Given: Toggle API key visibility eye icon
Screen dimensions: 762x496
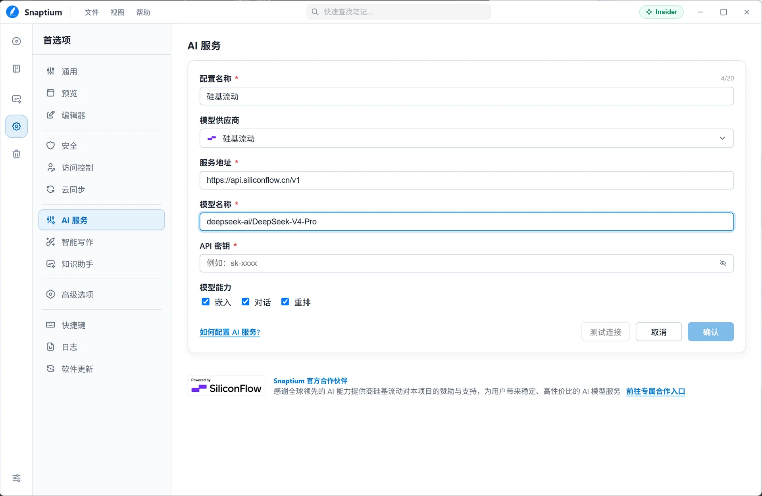Looking at the screenshot, I should [723, 263].
